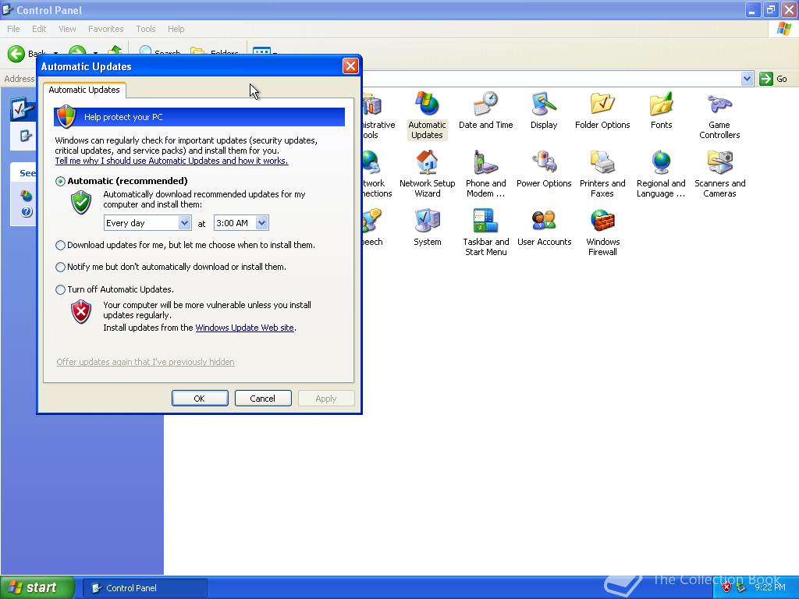Image resolution: width=799 pixels, height=599 pixels.
Task: Open the View menu
Action: tap(67, 29)
